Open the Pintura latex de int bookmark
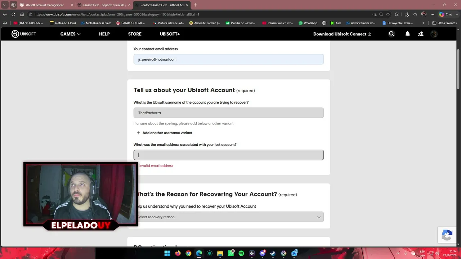This screenshot has height=259, width=461. (168, 23)
